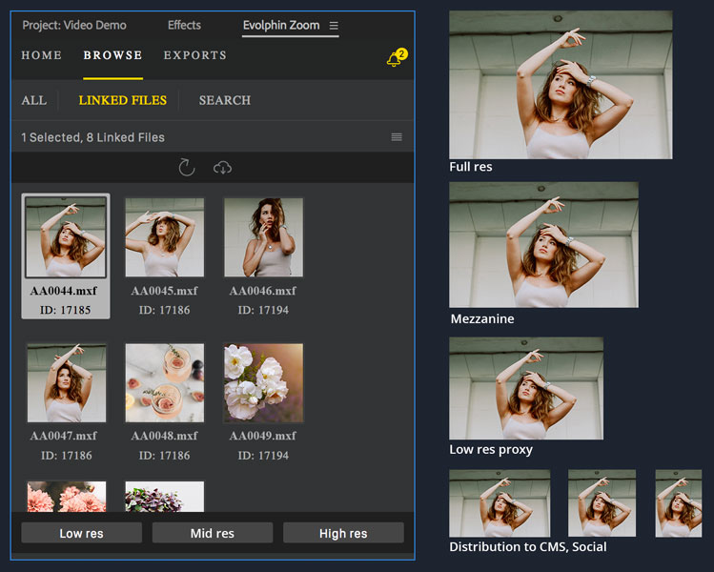
Task: Select the AA0047.mxf thumbnail
Action: point(67,383)
